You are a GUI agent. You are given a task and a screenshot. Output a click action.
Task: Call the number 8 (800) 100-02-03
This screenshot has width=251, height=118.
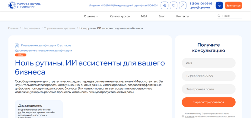201,4
